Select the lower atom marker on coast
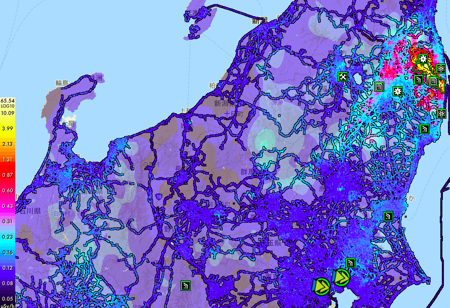 pos(441,114)
